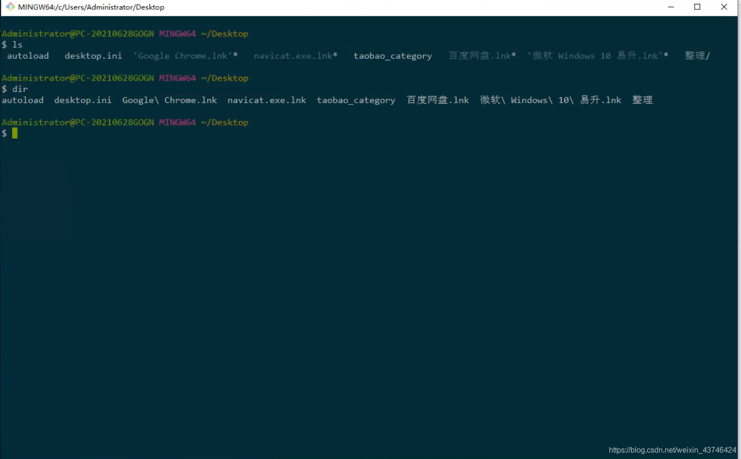The width and height of the screenshot is (741, 459).
Task: Minimize the MINGW64 terminal window
Action: 671,7
